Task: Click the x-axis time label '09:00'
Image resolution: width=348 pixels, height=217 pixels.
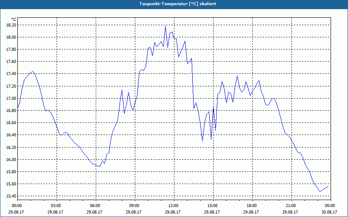Action: [135, 206]
